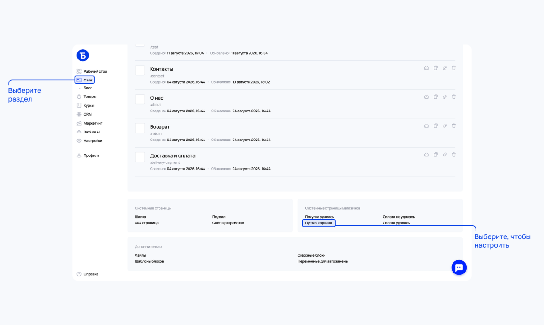Open the Товары section
This screenshot has height=325, width=544.
click(x=86, y=96)
